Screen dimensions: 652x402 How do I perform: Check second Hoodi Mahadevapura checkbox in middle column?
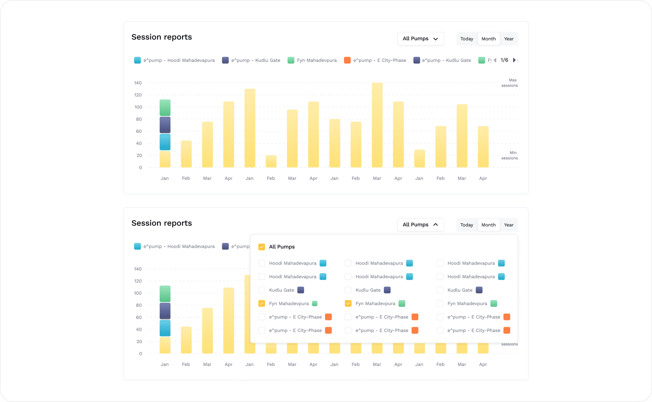pyautogui.click(x=348, y=276)
